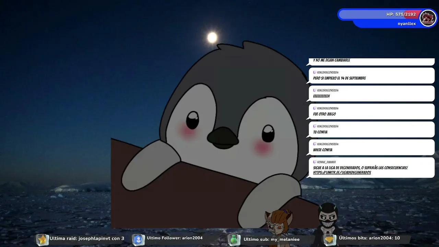Click the ronnie_dimmer username in chat
Screen dimensions: 439x247
coord(326,162)
